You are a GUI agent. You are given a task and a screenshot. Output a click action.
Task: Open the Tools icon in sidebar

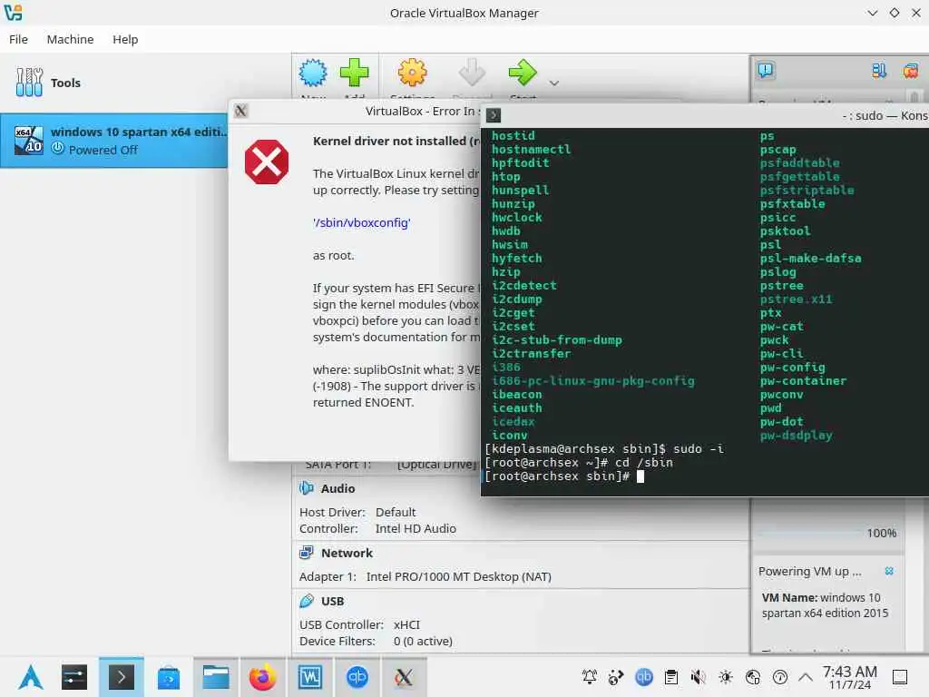tap(29, 83)
